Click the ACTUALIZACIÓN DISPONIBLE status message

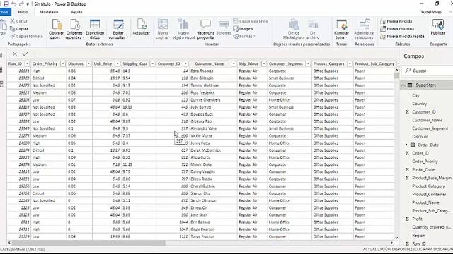[x=408, y=249]
